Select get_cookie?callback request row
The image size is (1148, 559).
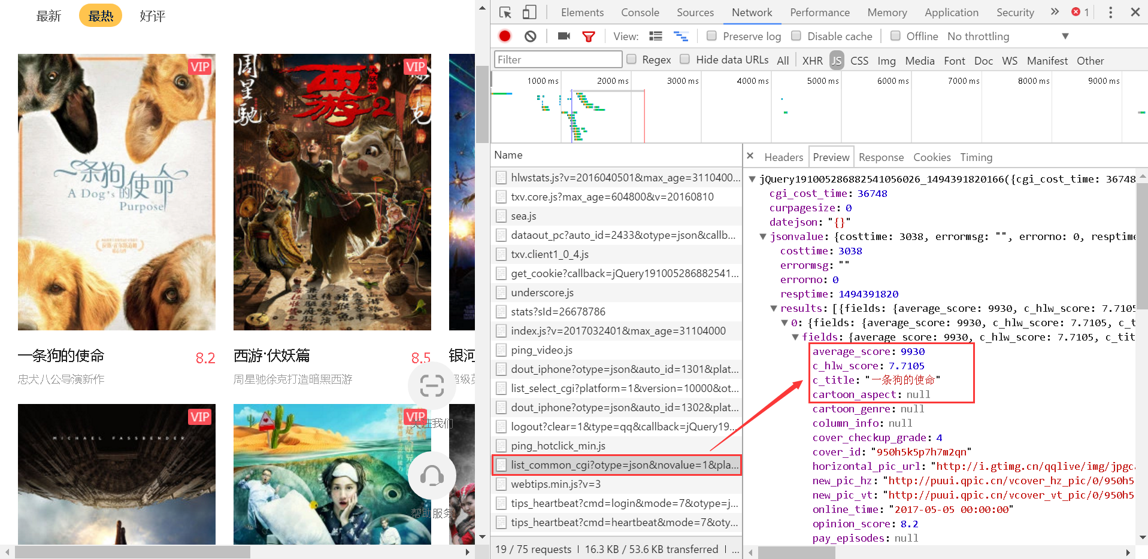click(617, 274)
